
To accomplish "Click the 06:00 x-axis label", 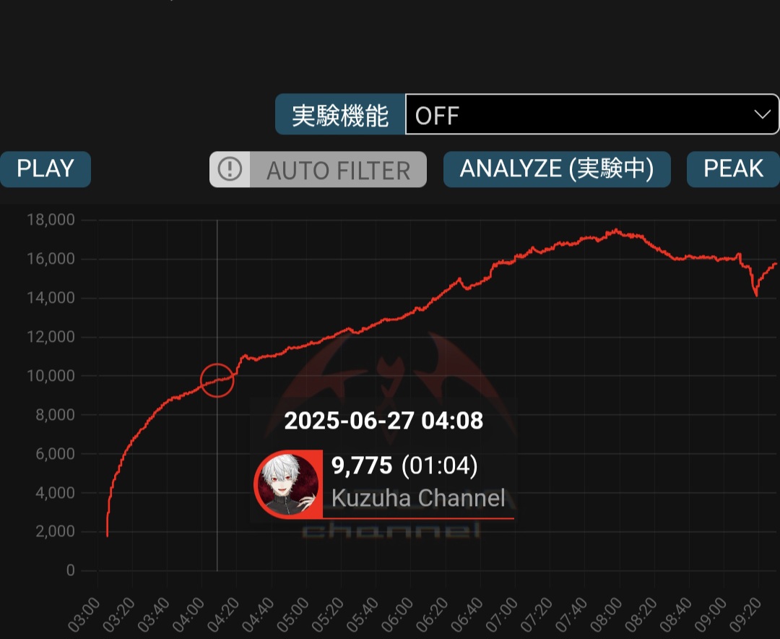I will click(397, 615).
